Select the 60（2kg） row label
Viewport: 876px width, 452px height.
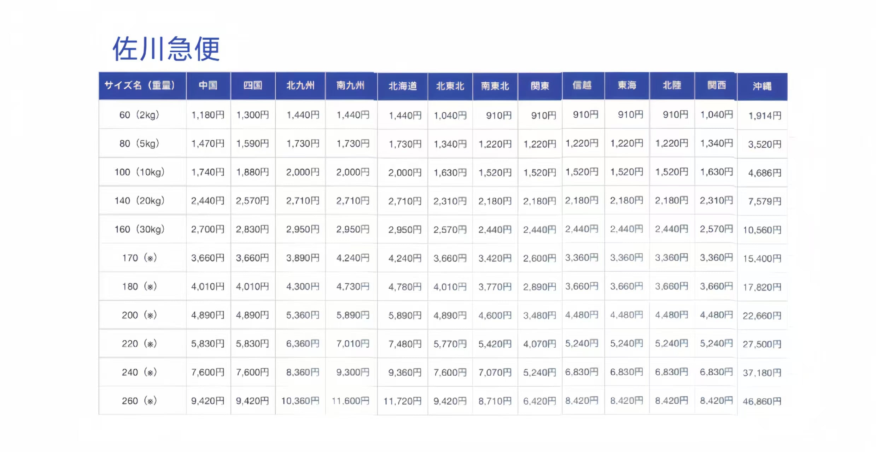point(140,115)
